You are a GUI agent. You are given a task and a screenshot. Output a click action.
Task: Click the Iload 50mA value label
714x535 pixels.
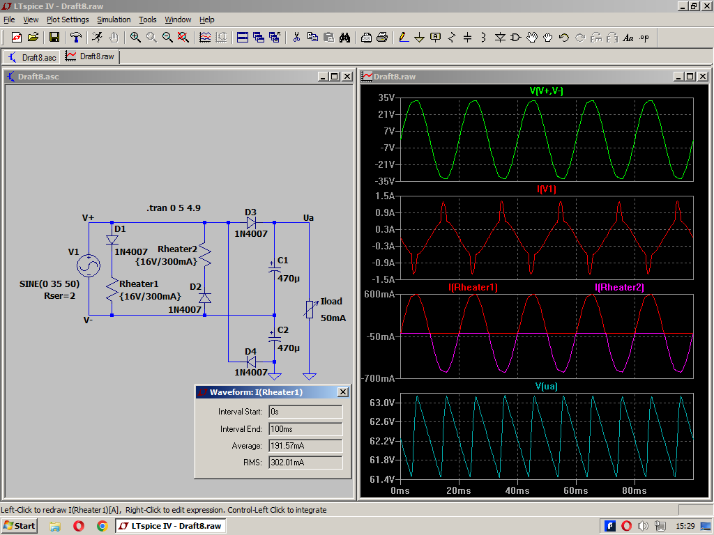[x=333, y=318]
